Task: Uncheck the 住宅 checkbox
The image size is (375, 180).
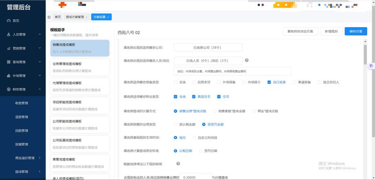Action: point(218,97)
